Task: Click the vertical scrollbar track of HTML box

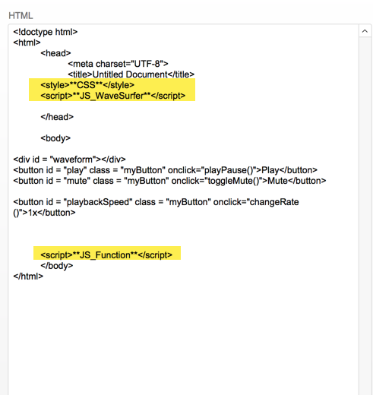Action: pos(365,216)
